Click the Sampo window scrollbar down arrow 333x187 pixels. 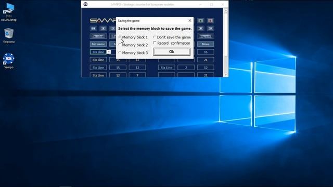tap(226, 75)
